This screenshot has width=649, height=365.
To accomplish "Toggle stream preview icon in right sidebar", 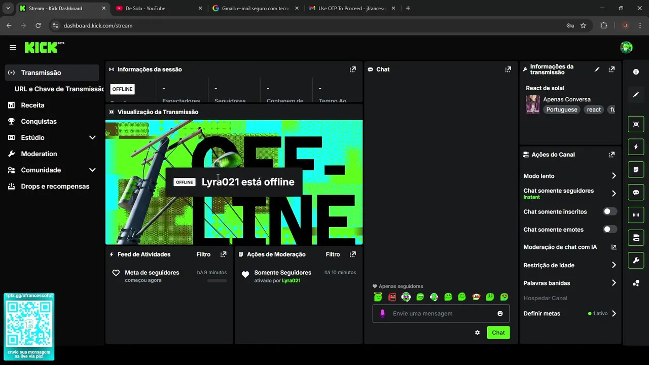I will coord(636,124).
